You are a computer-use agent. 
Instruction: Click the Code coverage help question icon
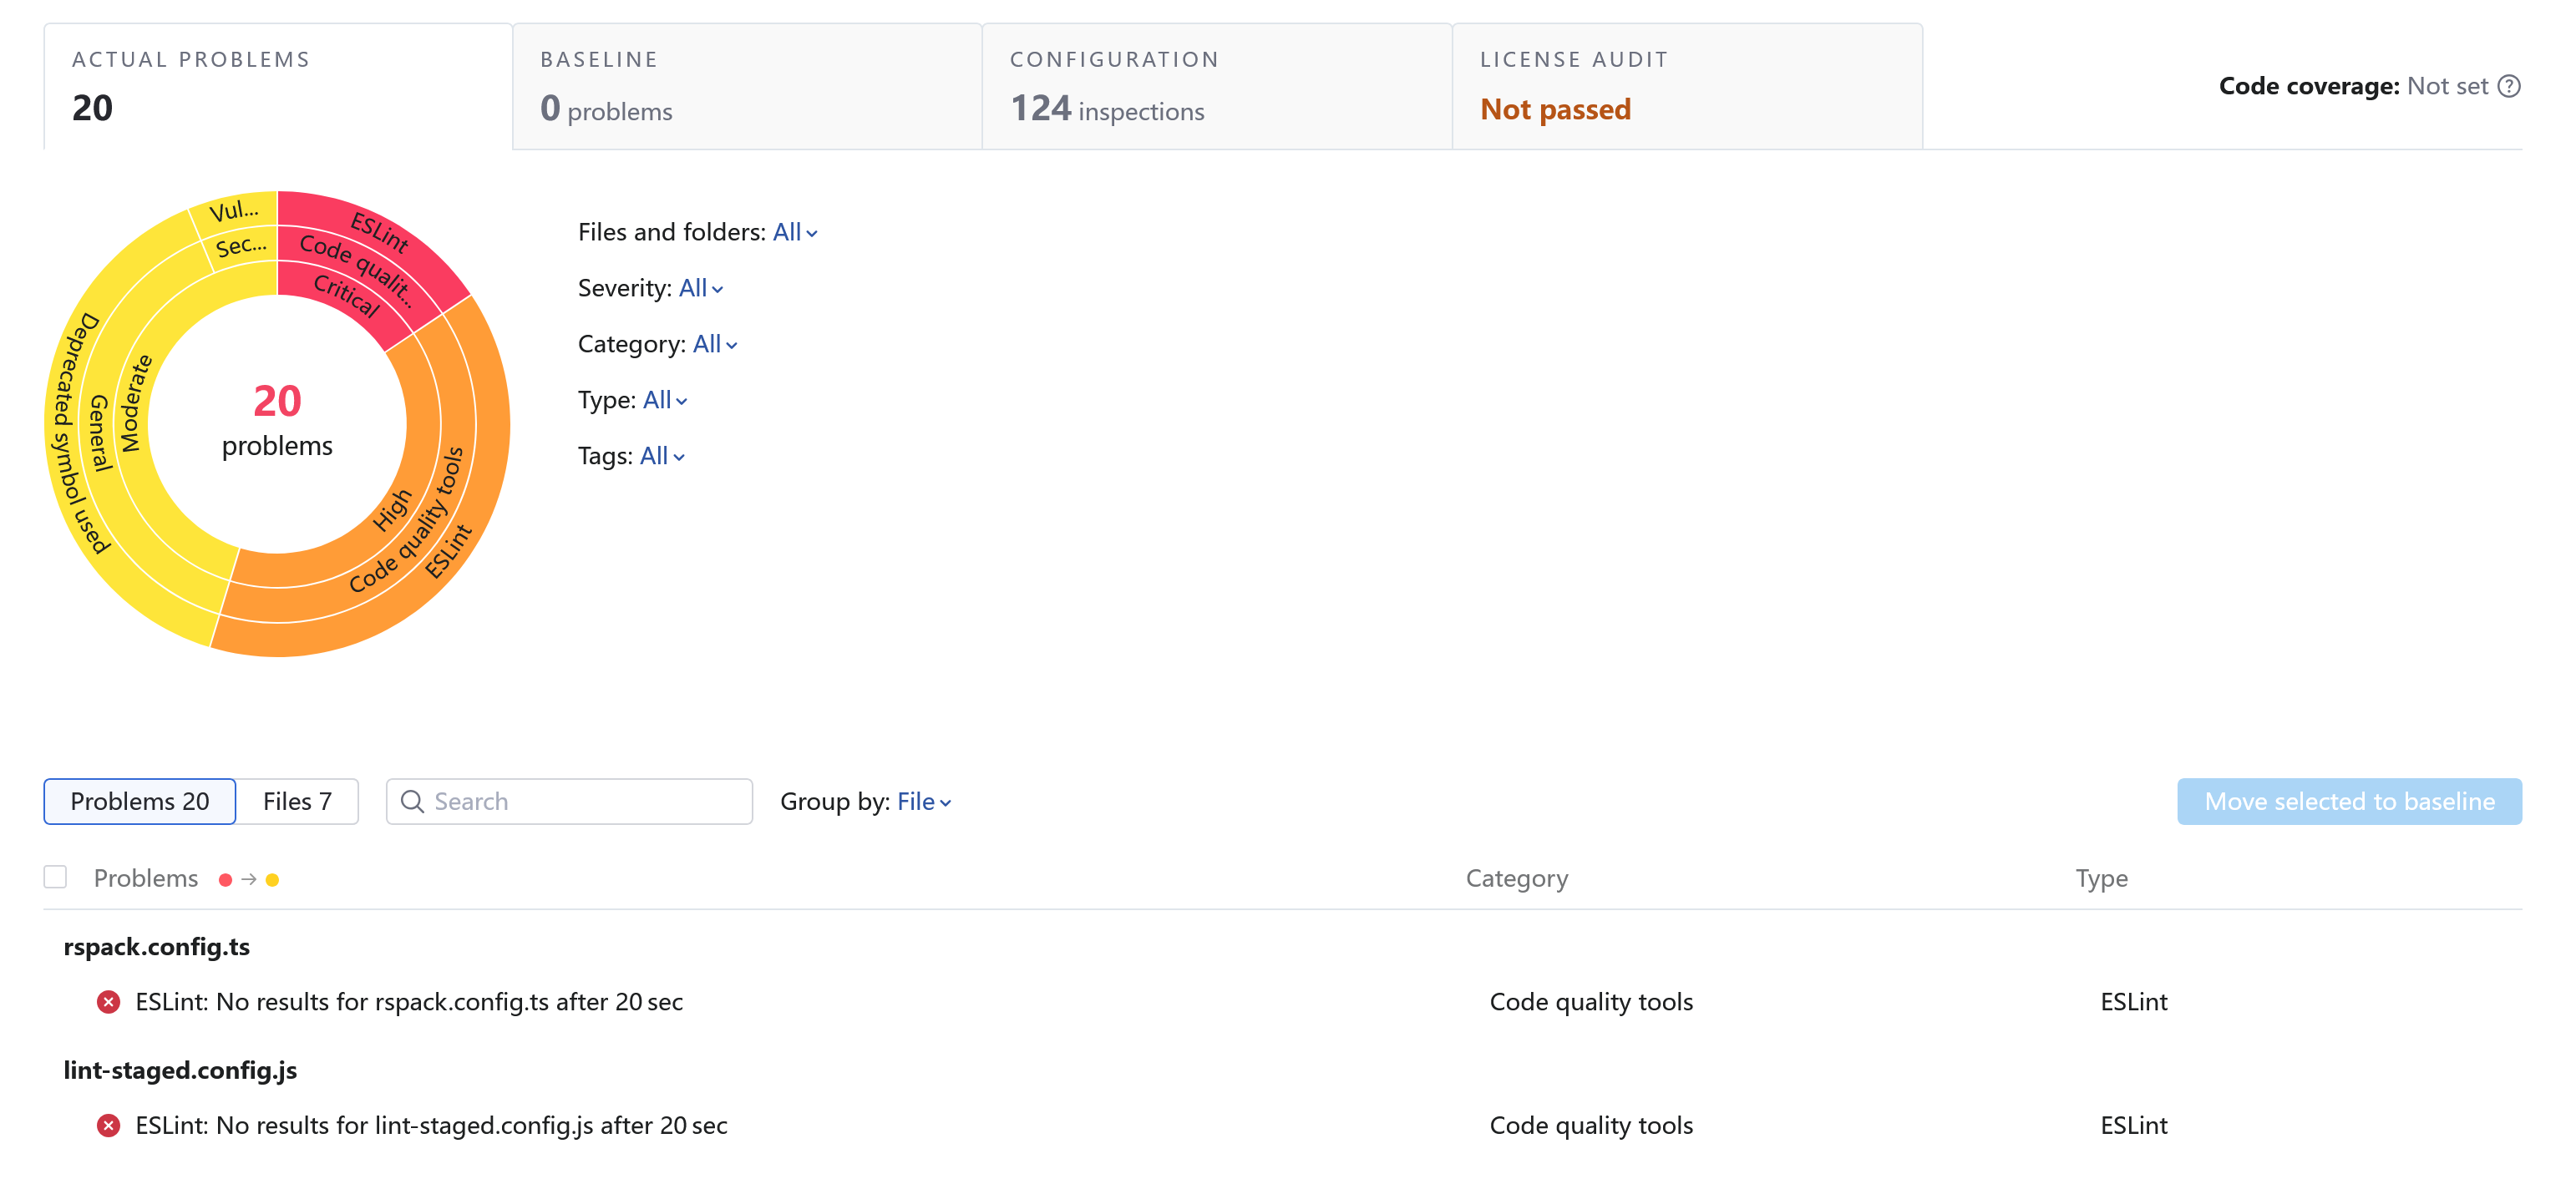(2508, 86)
